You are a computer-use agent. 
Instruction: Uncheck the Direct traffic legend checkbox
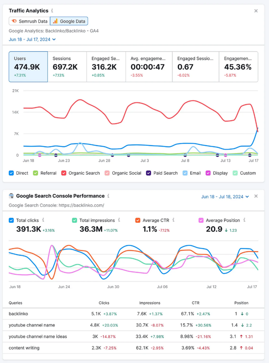pos(11,173)
